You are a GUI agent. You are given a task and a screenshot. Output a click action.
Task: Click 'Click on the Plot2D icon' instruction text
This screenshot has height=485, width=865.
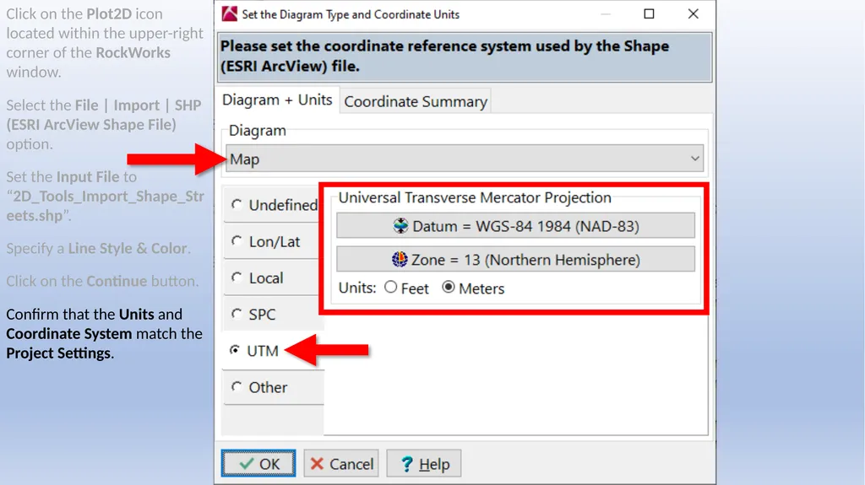point(105,43)
